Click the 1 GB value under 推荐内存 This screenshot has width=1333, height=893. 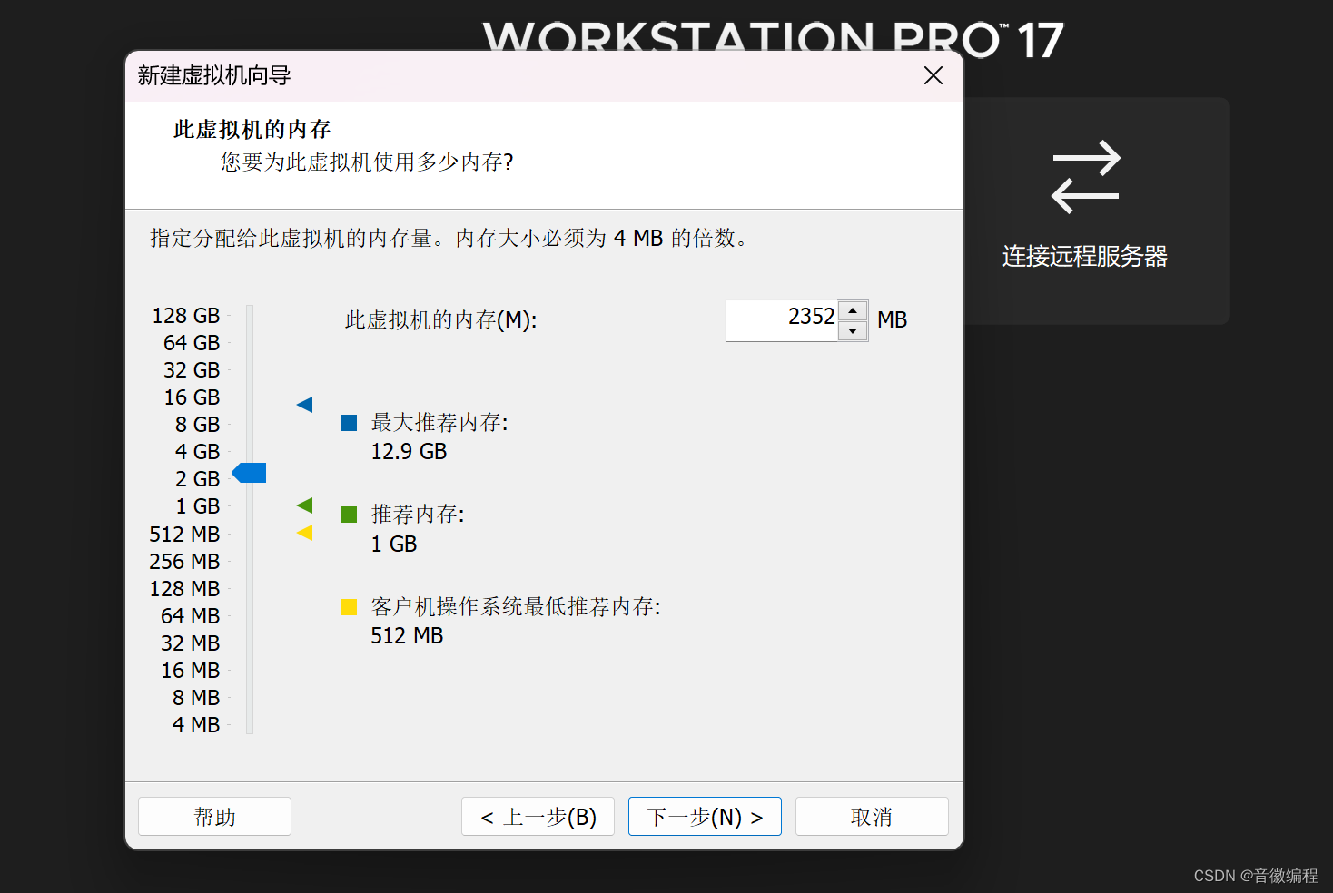(x=394, y=545)
